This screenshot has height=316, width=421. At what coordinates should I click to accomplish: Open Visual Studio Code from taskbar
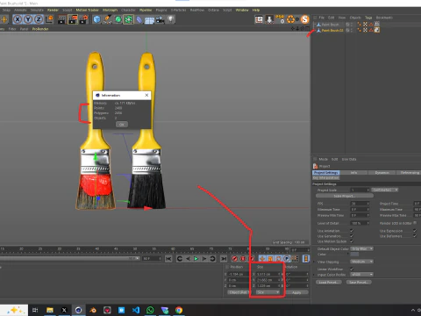(x=136, y=310)
